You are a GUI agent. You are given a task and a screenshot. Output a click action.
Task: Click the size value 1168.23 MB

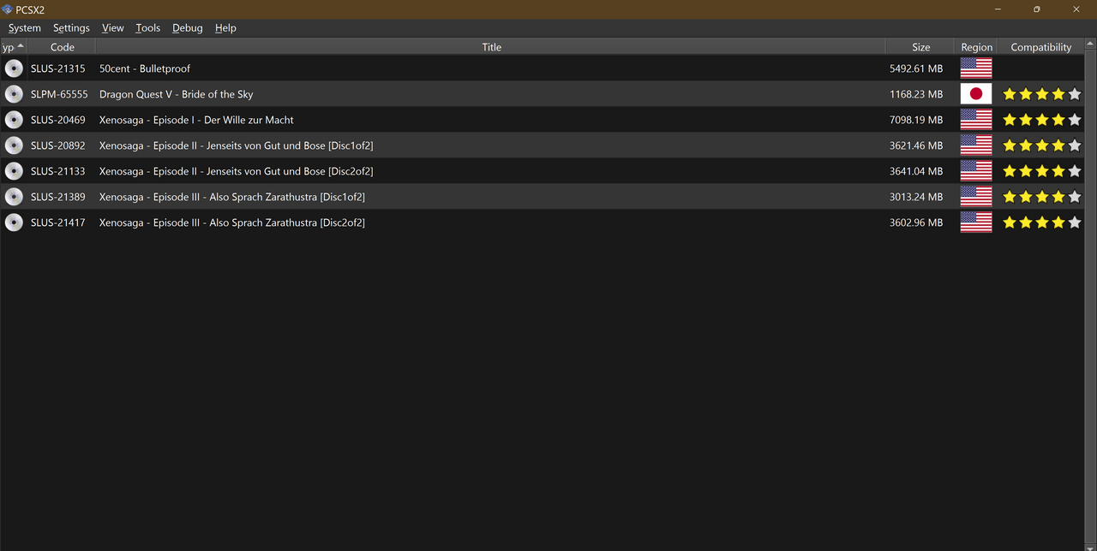[916, 94]
